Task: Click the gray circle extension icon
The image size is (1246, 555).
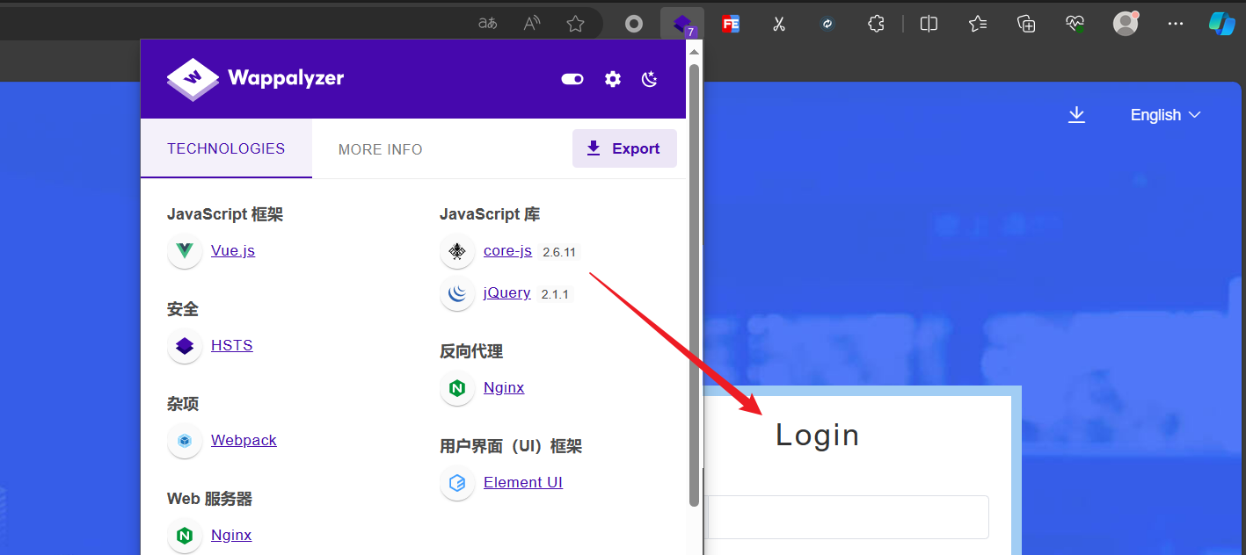Action: pos(634,24)
